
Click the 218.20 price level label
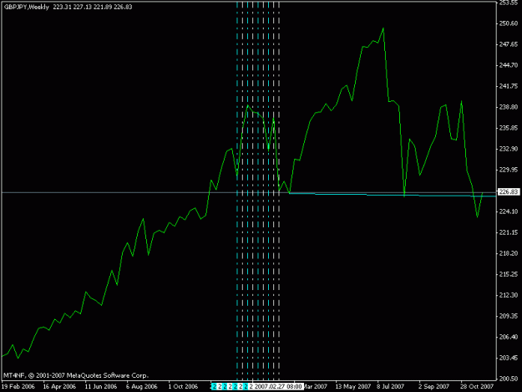pyautogui.click(x=509, y=253)
